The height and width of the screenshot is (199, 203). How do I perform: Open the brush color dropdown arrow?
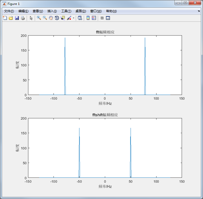74,18
